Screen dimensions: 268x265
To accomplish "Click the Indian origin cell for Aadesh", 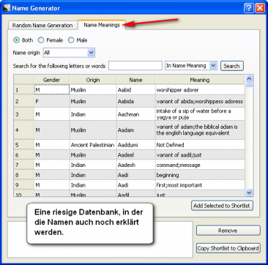I will (x=93, y=165).
